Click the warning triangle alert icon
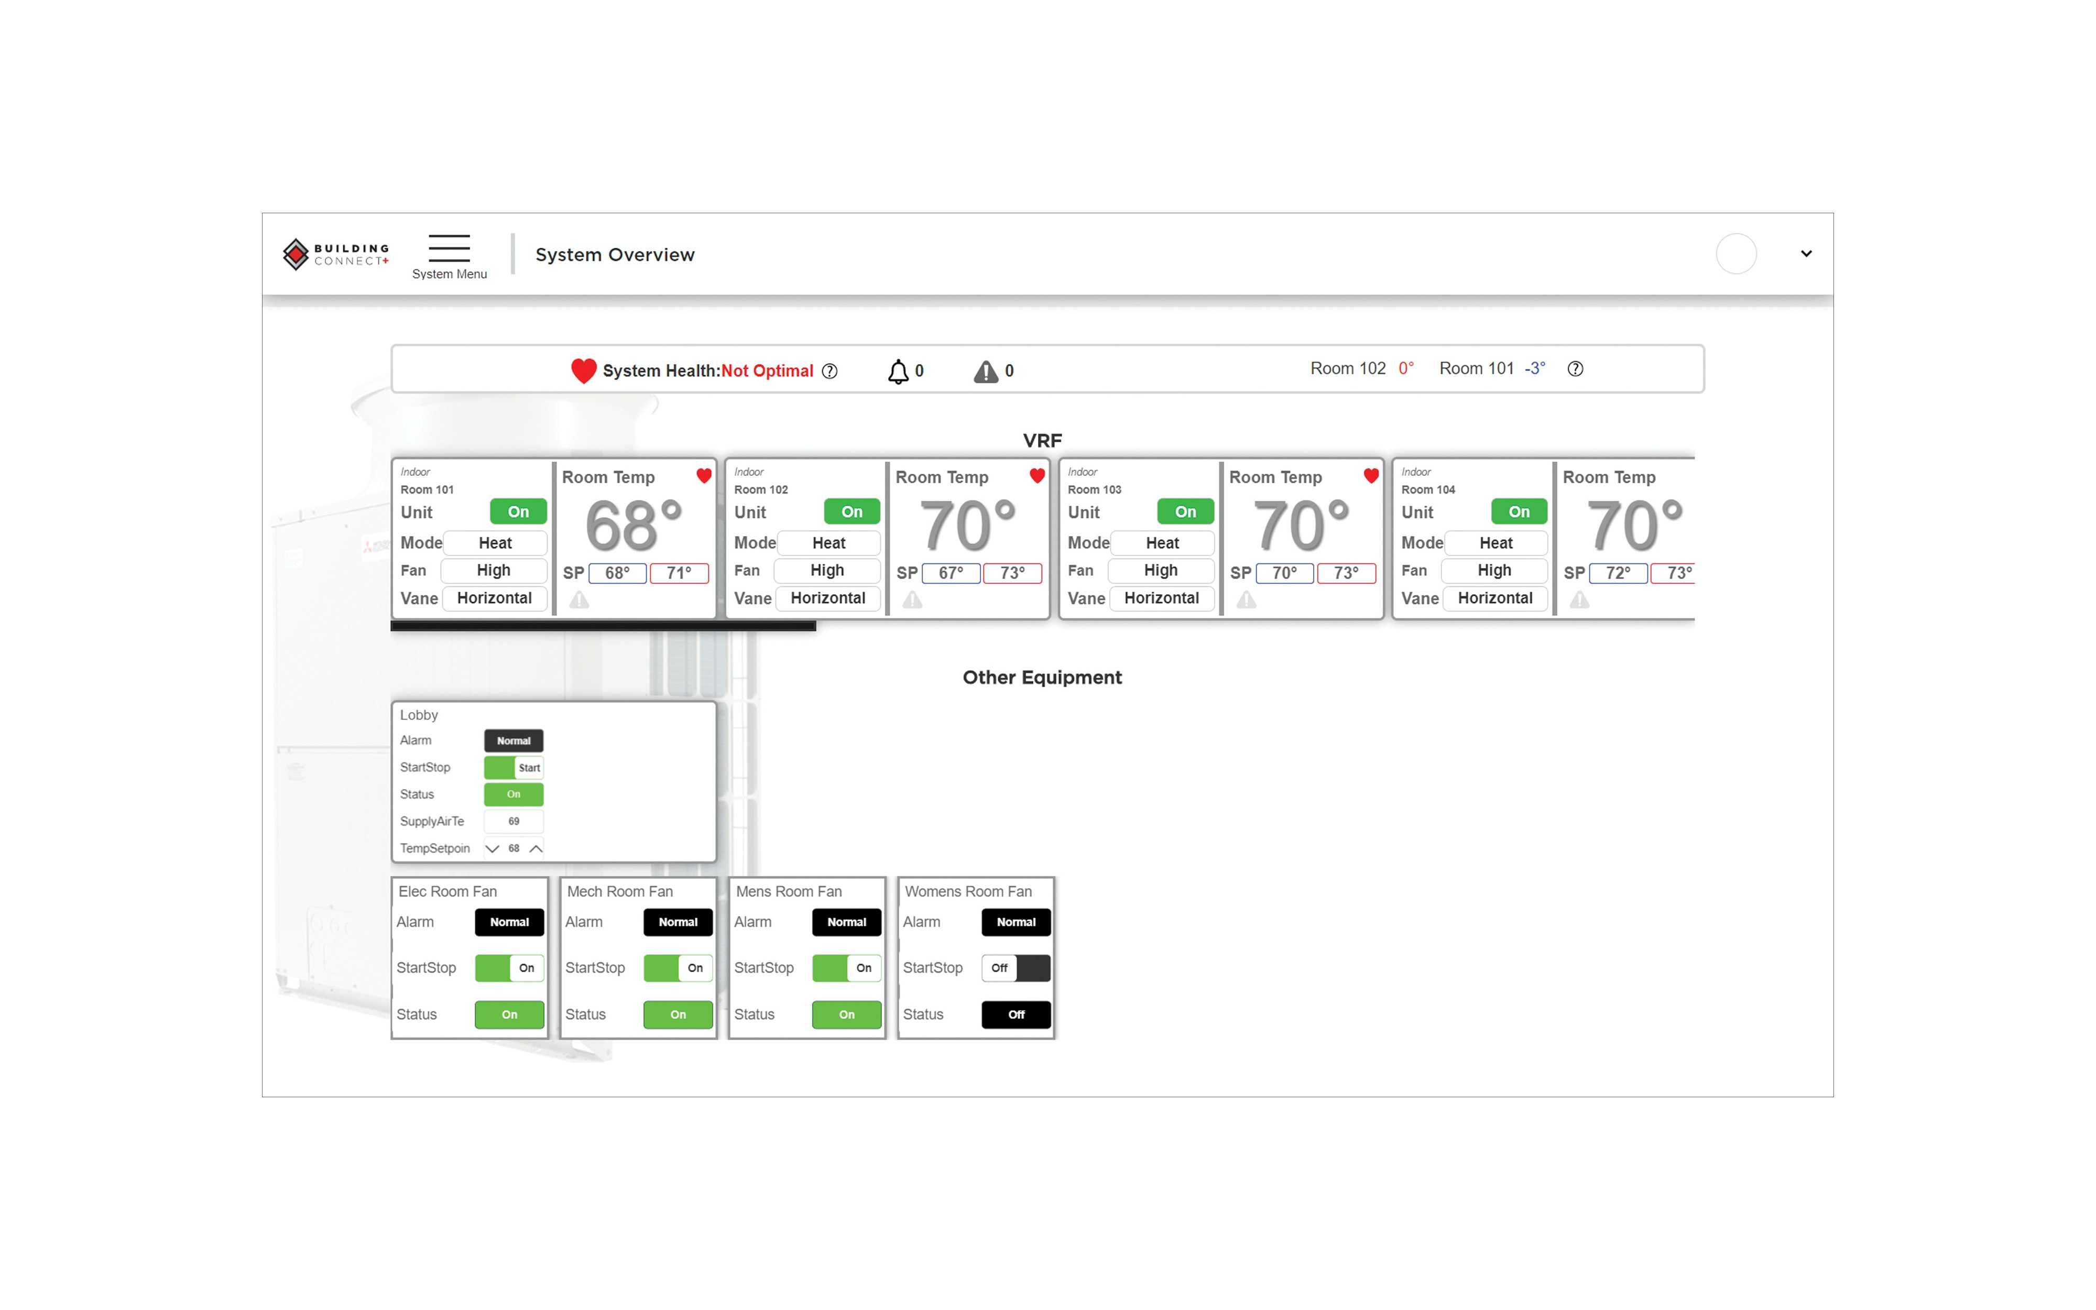Viewport: 2096px width, 1310px height. 985,372
